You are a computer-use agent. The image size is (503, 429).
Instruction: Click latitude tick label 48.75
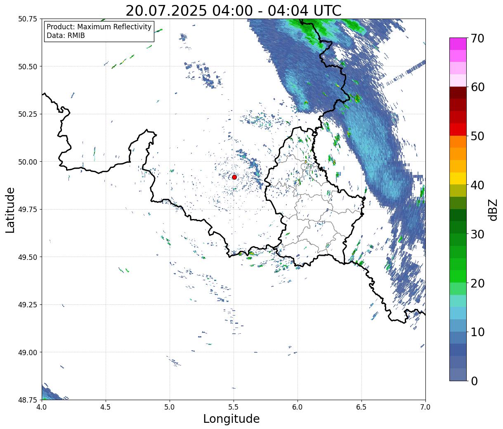28,400
